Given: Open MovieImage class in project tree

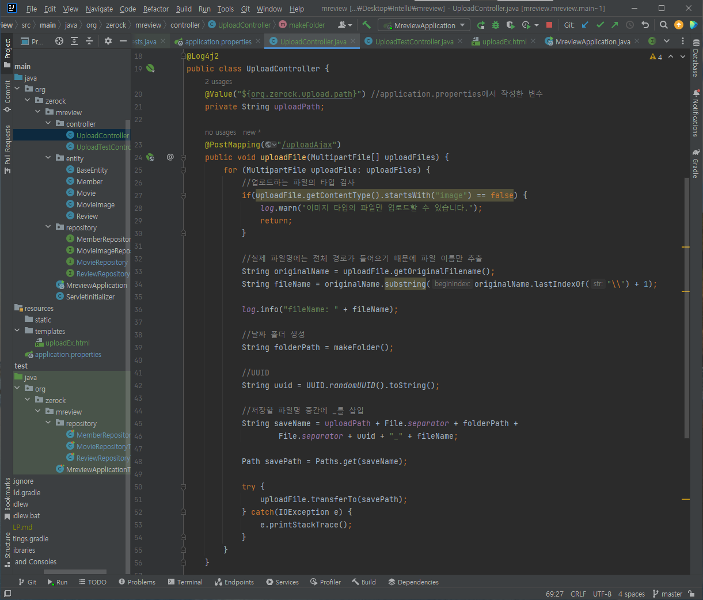Looking at the screenshot, I should [x=95, y=204].
